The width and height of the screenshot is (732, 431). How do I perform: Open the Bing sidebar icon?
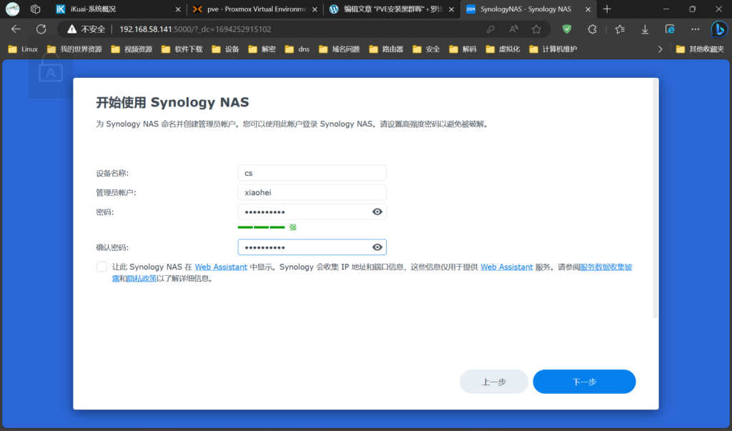coord(718,29)
